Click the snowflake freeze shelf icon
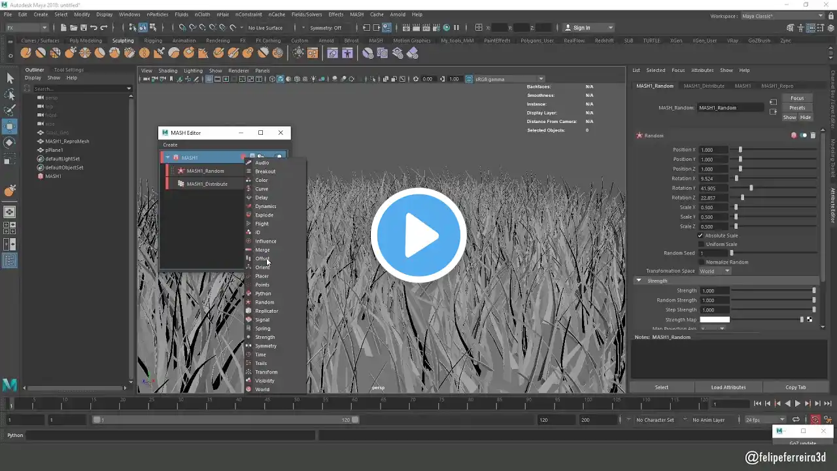Screen dimensions: 837x471 pos(298,53)
